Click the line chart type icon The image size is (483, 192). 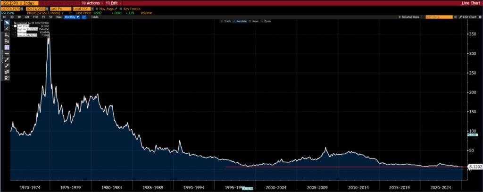[x=84, y=17]
